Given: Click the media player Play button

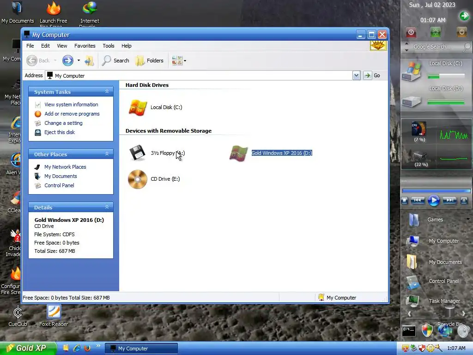Looking at the screenshot, I should [x=433, y=201].
